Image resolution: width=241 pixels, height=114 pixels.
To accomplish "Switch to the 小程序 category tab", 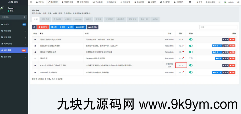I will (68, 19).
